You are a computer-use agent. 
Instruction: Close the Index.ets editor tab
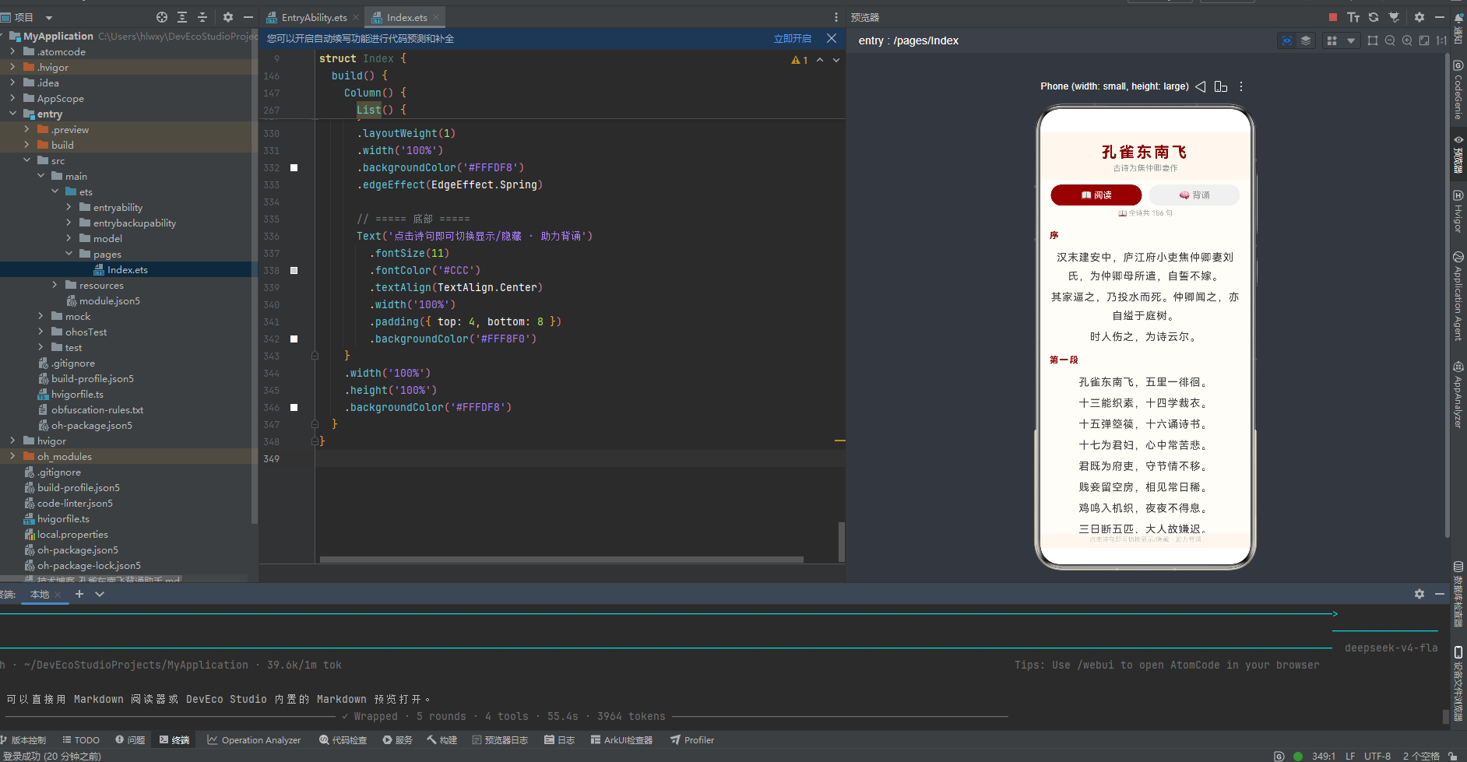pyautogui.click(x=436, y=17)
